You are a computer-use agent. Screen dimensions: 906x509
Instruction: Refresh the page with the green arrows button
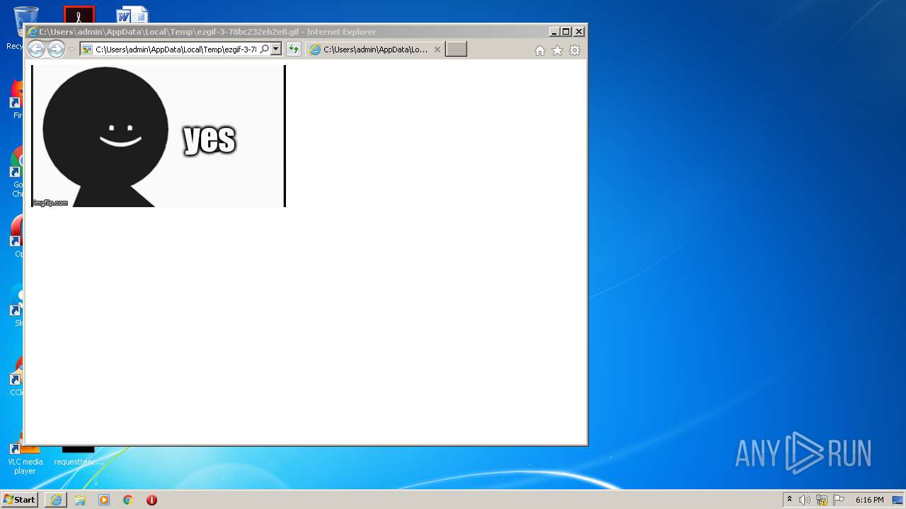(293, 49)
